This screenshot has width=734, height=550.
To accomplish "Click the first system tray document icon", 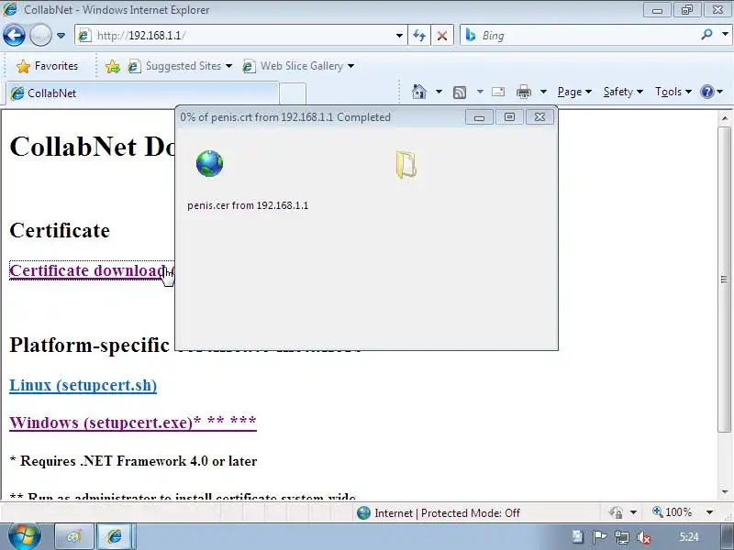I will [x=578, y=537].
